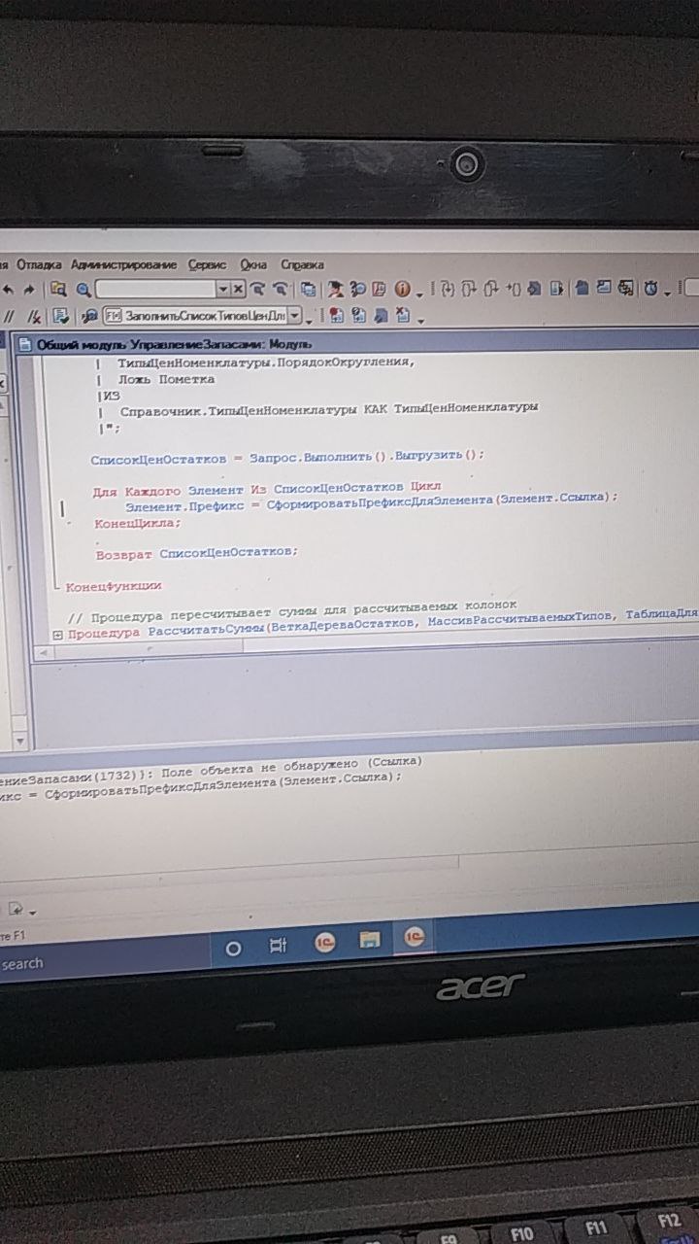Clear the search field with the X button
This screenshot has height=1244, width=699.
point(238,289)
